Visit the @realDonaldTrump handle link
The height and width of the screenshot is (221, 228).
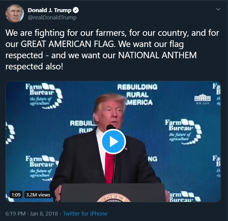tap(52, 17)
